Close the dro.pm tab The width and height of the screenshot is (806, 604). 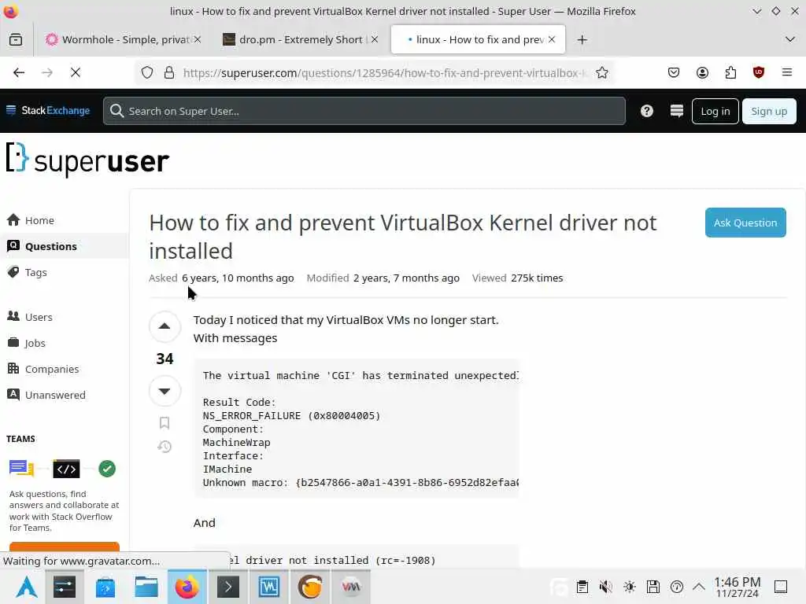[375, 39]
